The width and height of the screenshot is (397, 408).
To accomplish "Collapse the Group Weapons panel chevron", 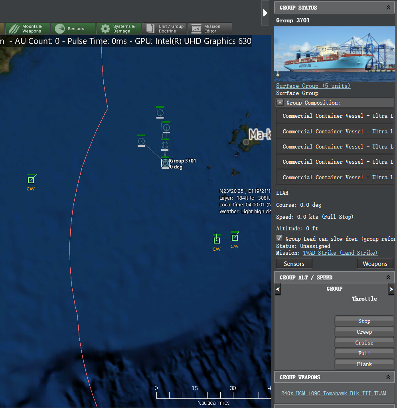I will (x=388, y=377).
